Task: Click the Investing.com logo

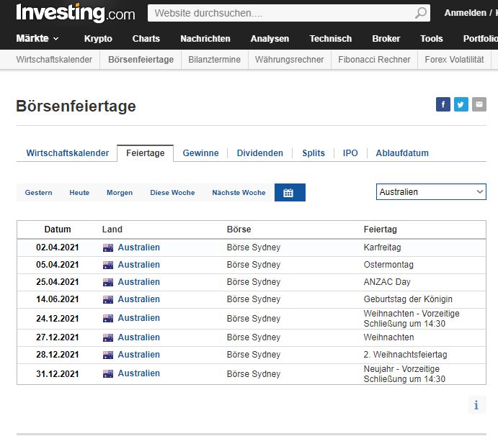Action: click(75, 13)
